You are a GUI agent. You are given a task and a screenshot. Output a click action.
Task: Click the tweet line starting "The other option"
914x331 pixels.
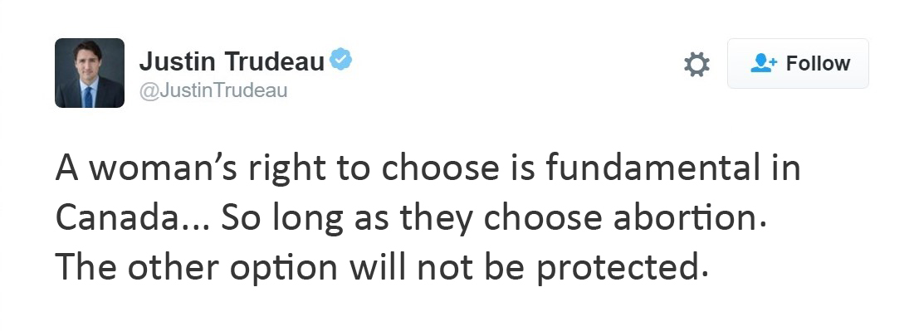point(383,268)
